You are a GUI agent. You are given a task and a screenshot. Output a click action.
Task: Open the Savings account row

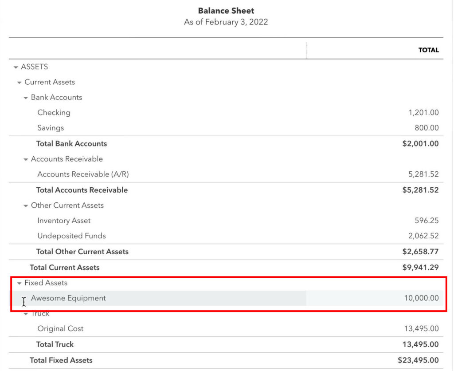(x=50, y=128)
